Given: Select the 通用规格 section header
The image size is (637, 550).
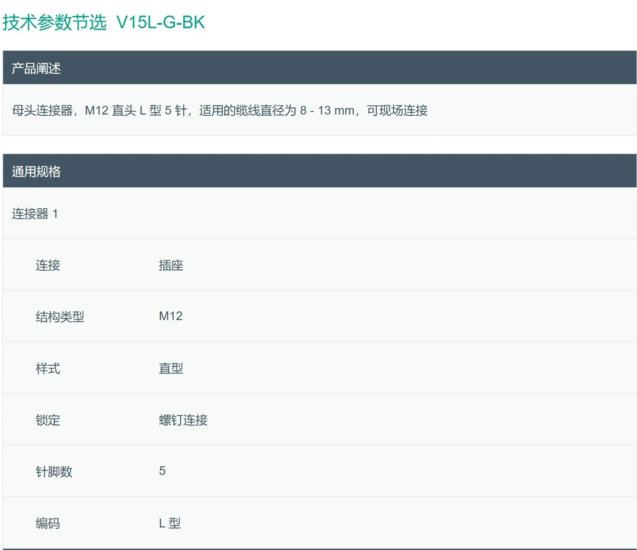Looking at the screenshot, I should click(x=320, y=171).
